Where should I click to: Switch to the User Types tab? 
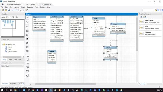(18, 60)
